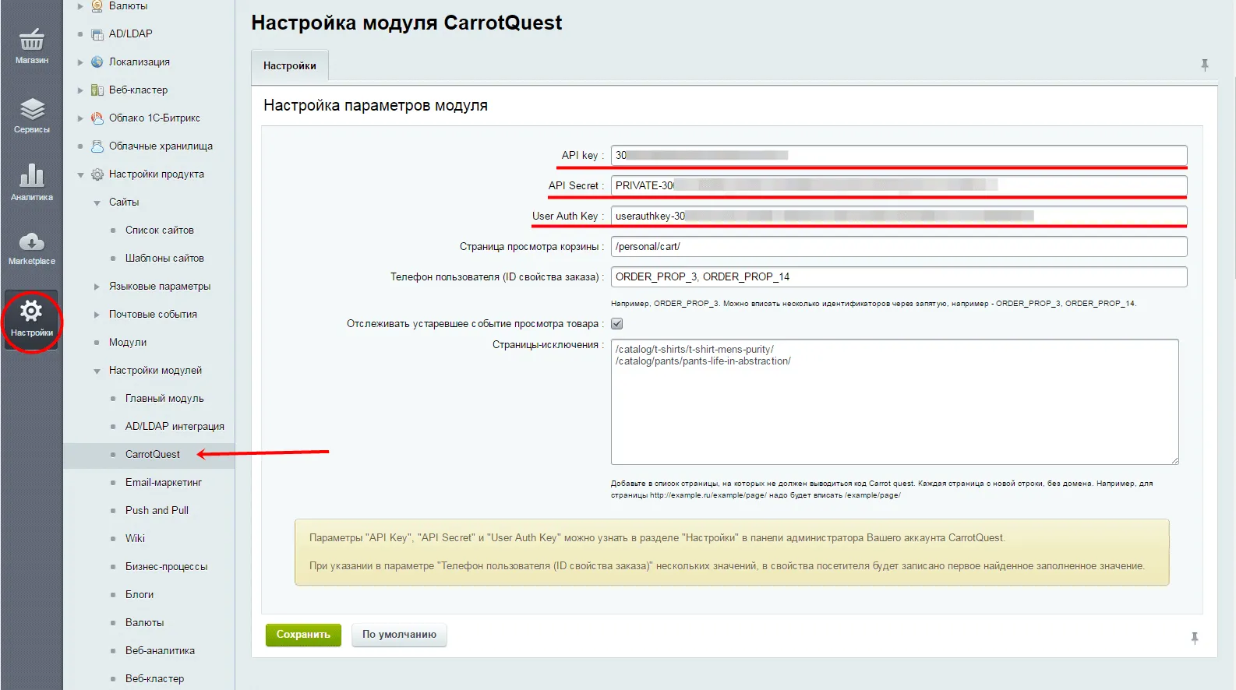Open Главный модуль settings
The height and width of the screenshot is (690, 1236).
(x=164, y=398)
